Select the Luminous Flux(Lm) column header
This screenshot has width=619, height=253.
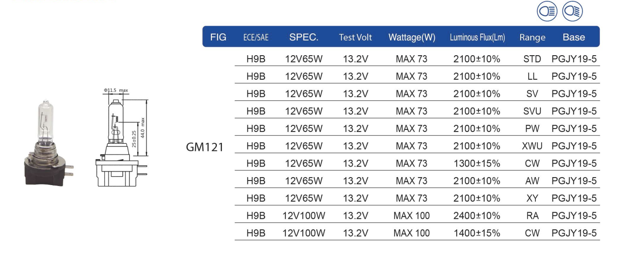477,38
